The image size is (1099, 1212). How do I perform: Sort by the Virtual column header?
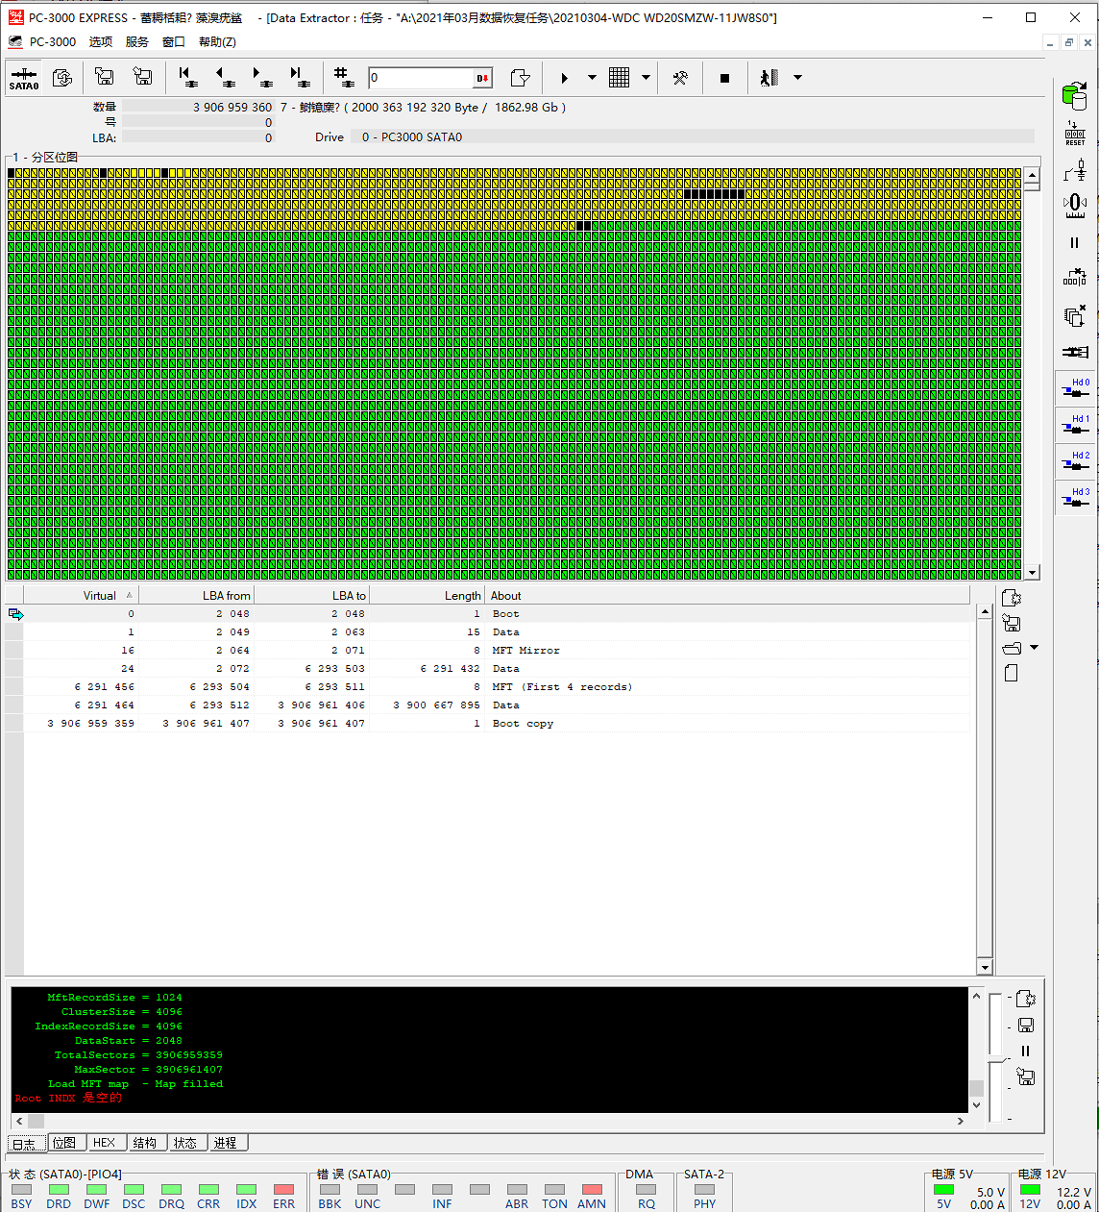[x=82, y=596]
